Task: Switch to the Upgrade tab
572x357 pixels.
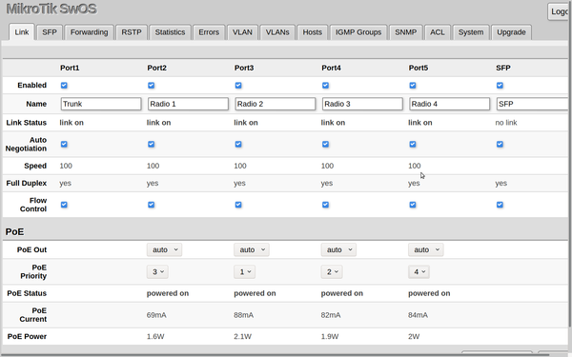Action: (511, 32)
